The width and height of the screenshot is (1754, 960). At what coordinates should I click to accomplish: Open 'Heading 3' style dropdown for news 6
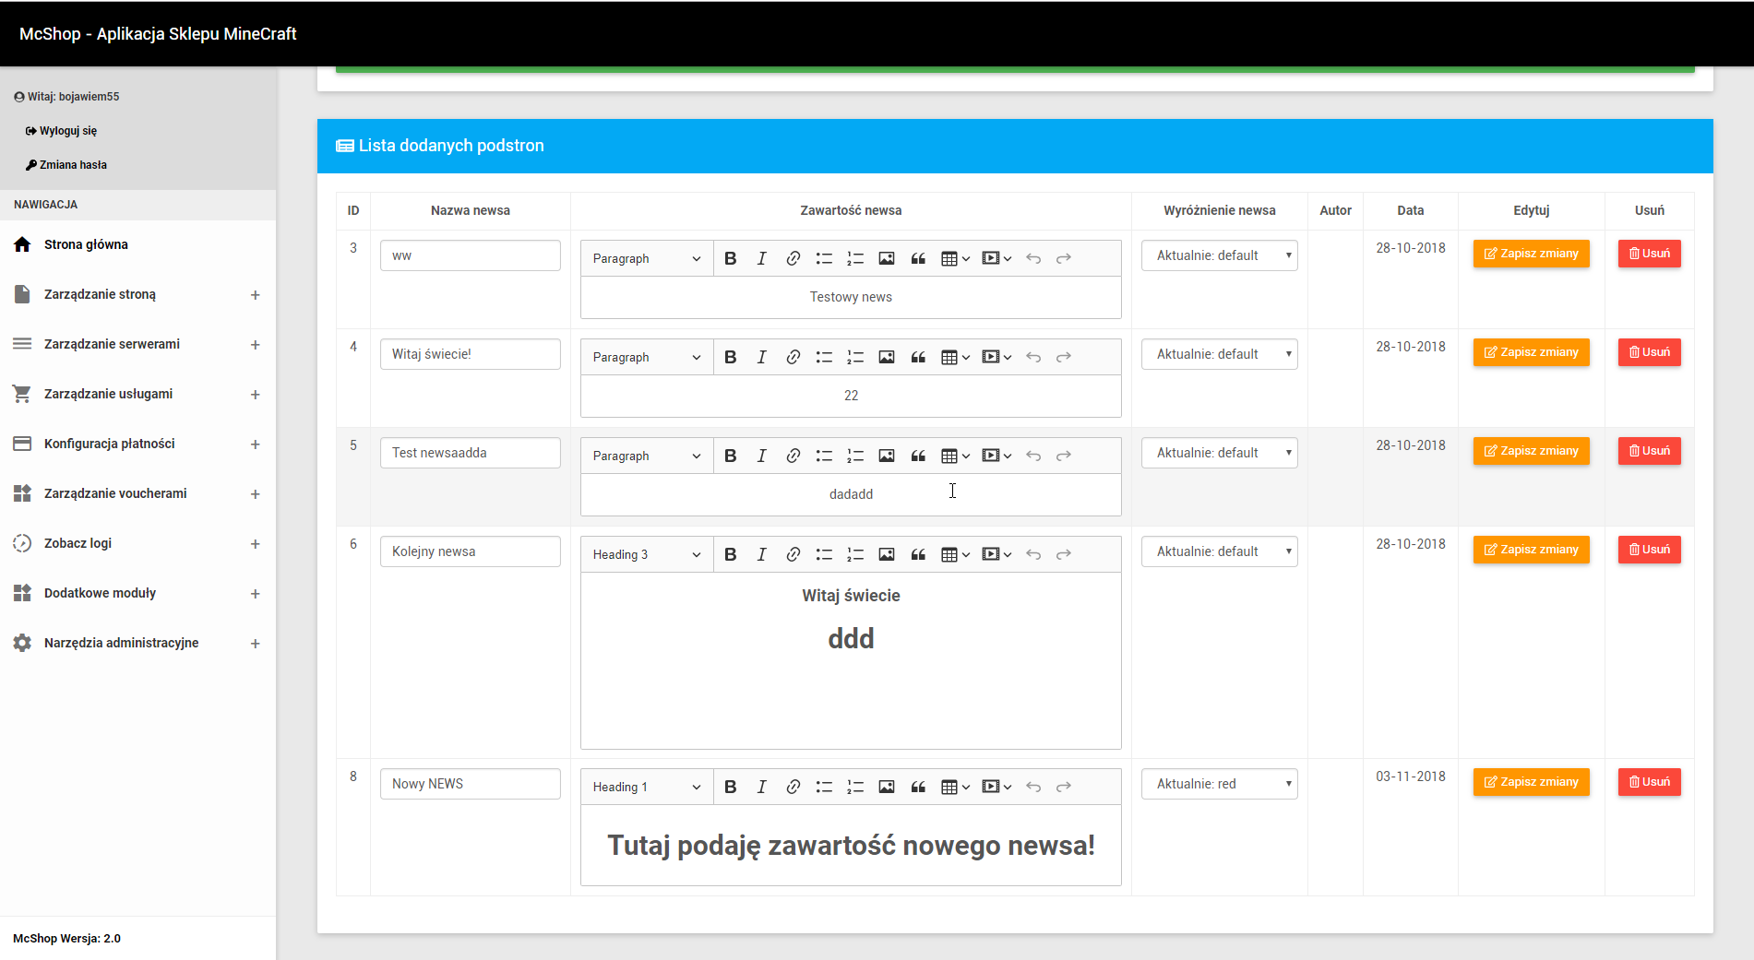[x=647, y=554]
